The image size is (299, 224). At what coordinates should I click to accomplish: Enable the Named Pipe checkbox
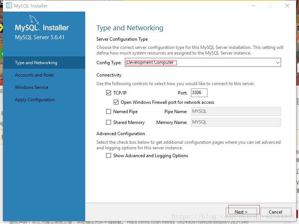(x=108, y=111)
